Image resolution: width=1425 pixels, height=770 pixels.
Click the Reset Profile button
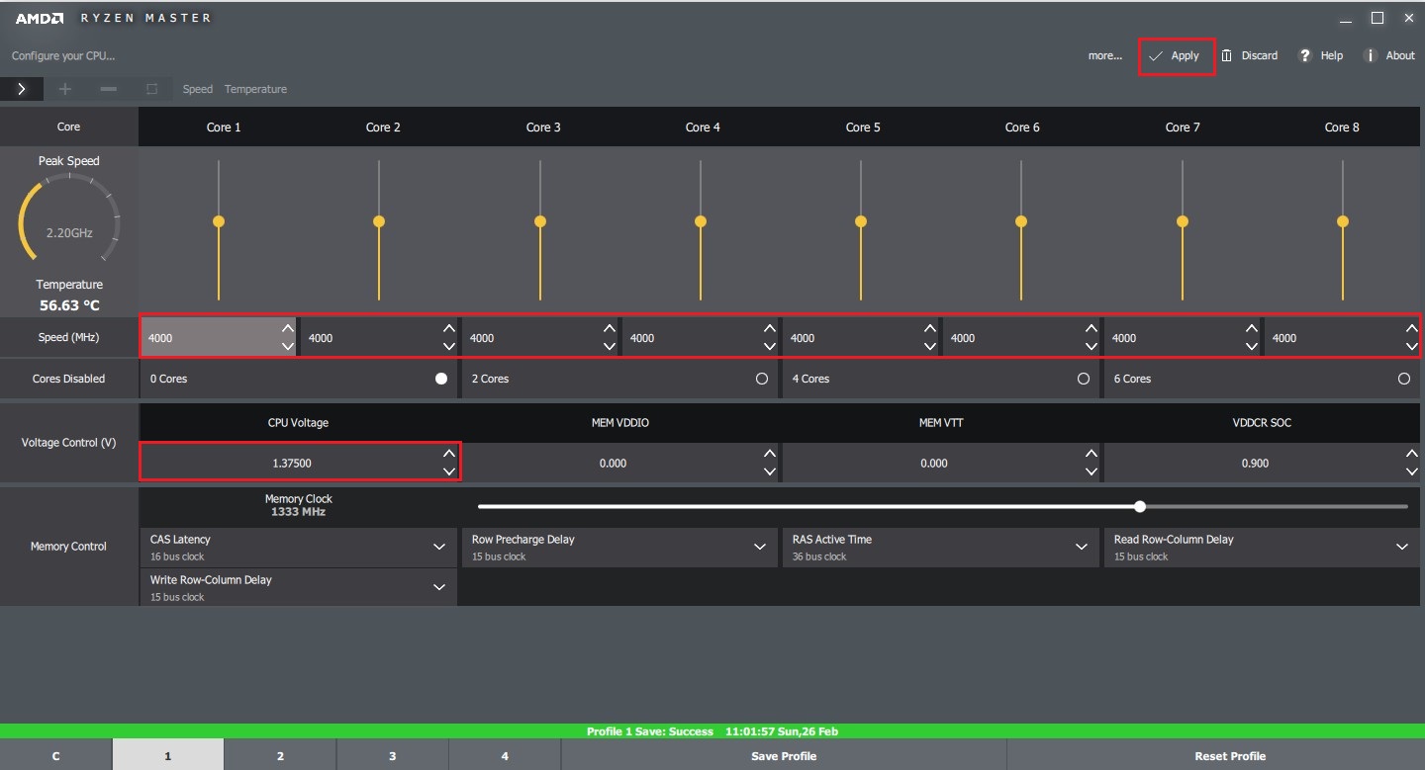tap(1230, 756)
